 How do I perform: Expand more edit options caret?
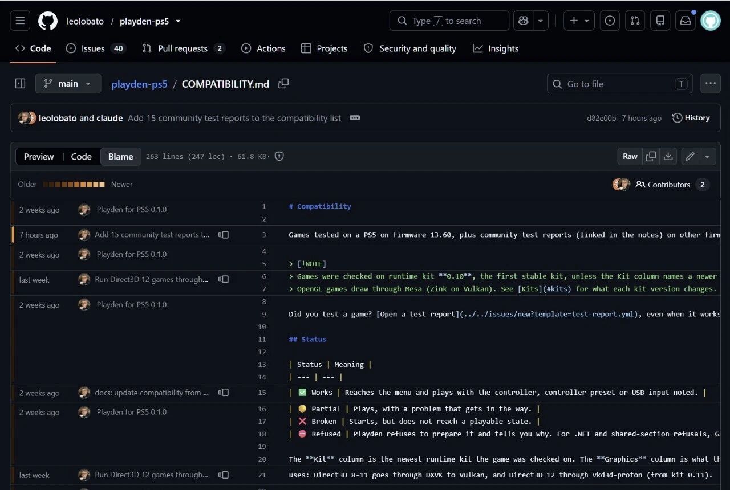coord(707,156)
